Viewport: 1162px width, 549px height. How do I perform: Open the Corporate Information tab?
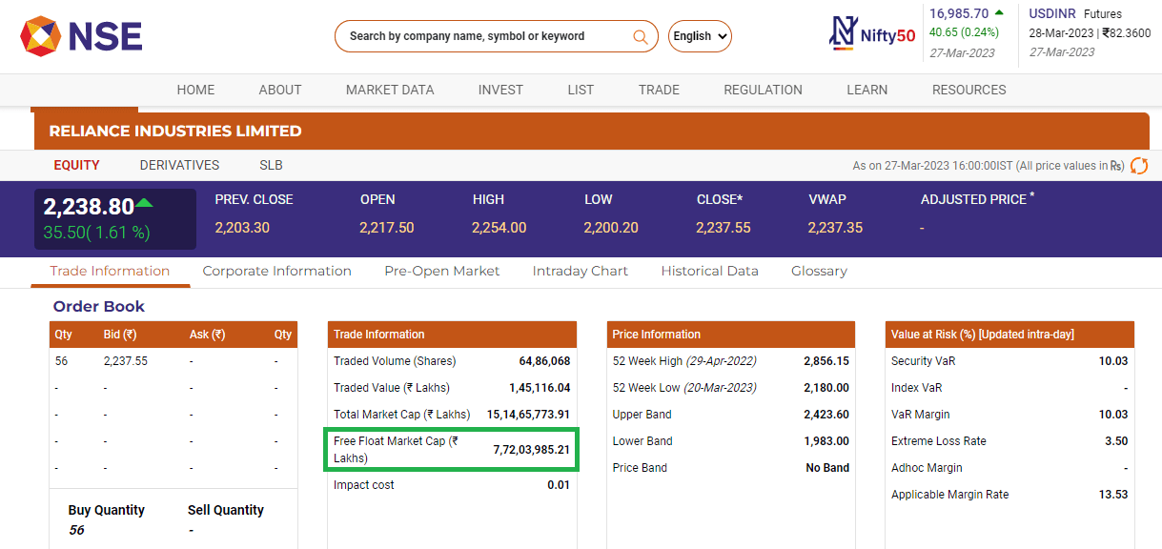[276, 271]
